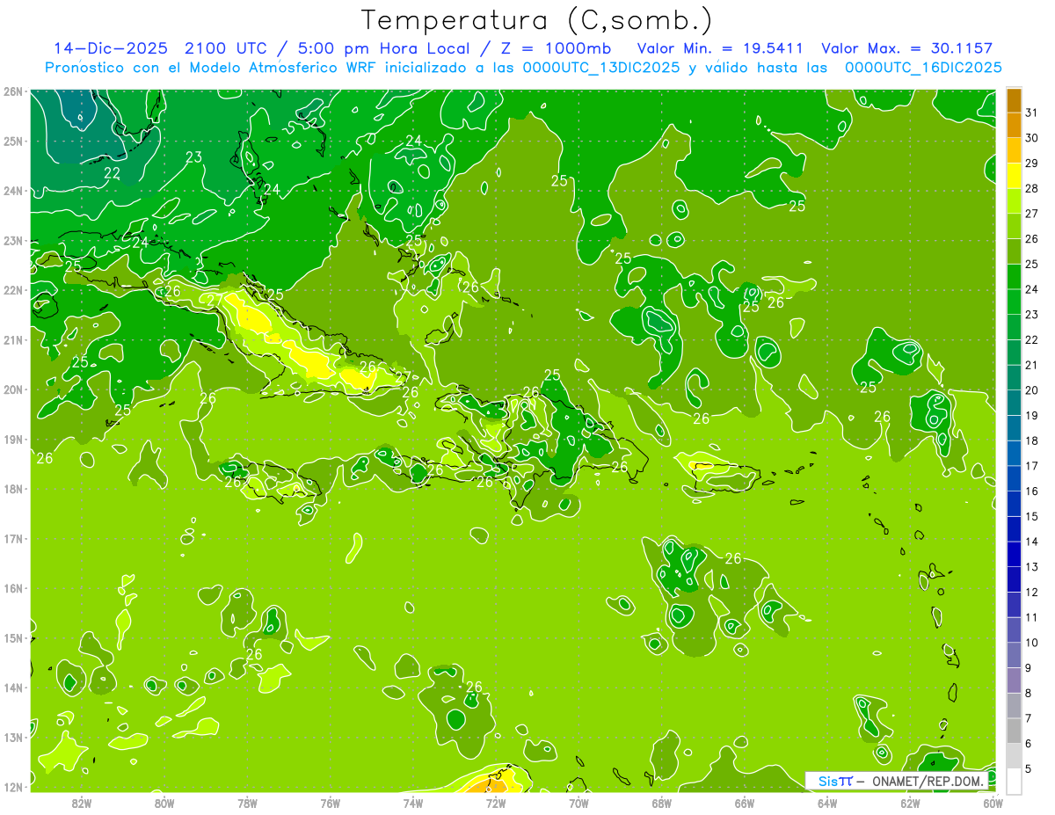Viewport: 1055px width, 815px height.
Task: Click legend value label "28"
Action: click(1032, 188)
